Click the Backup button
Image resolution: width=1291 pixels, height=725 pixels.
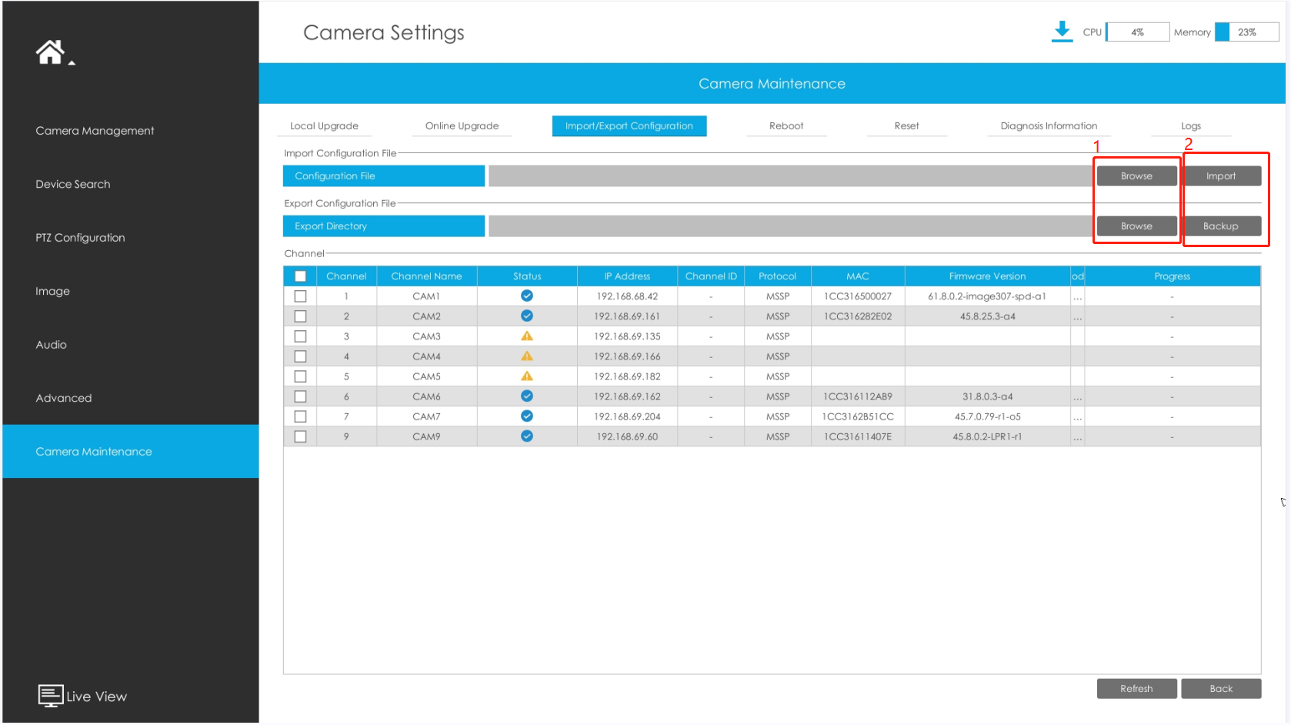[1220, 226]
